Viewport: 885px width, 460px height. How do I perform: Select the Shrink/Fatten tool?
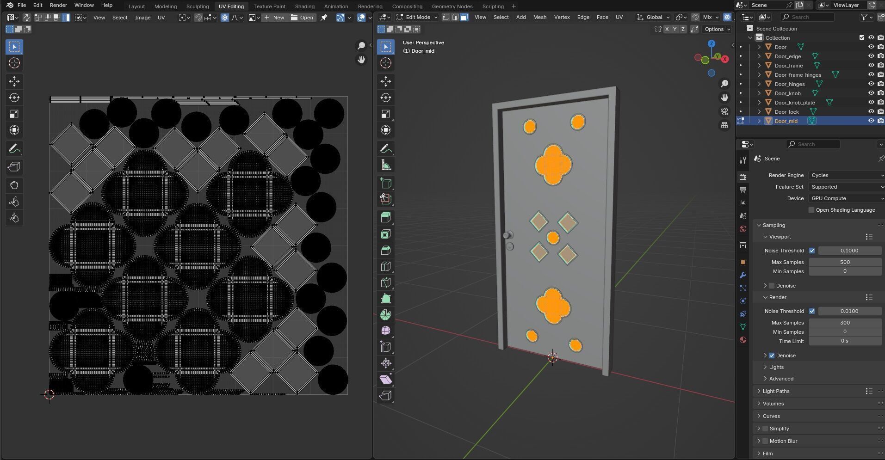[x=386, y=363]
